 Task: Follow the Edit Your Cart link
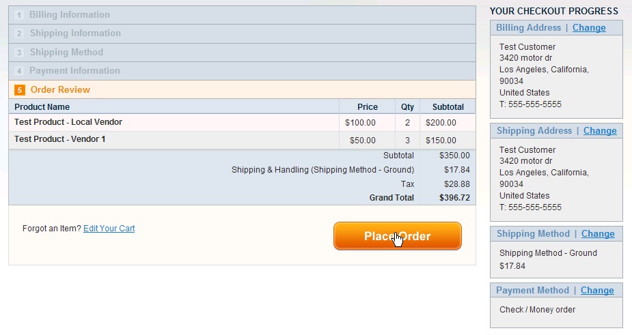pos(109,229)
